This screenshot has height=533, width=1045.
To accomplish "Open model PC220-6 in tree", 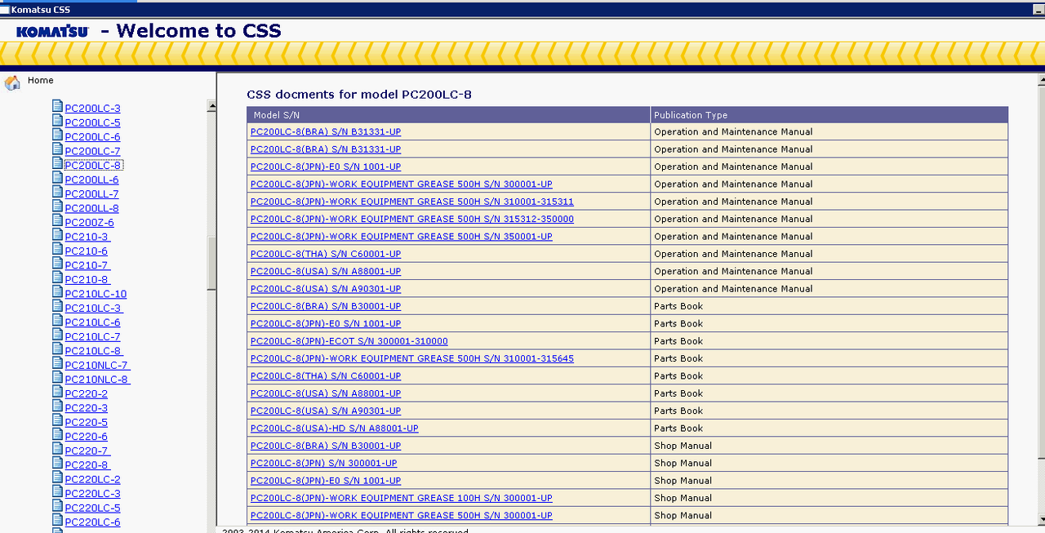I will (x=86, y=437).
